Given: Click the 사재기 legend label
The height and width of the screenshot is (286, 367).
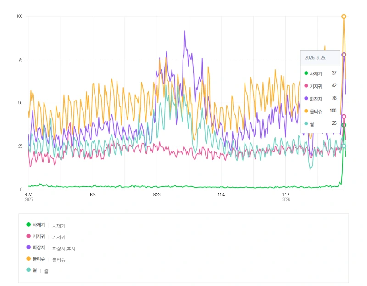Looking at the screenshot, I should pyautogui.click(x=39, y=225).
